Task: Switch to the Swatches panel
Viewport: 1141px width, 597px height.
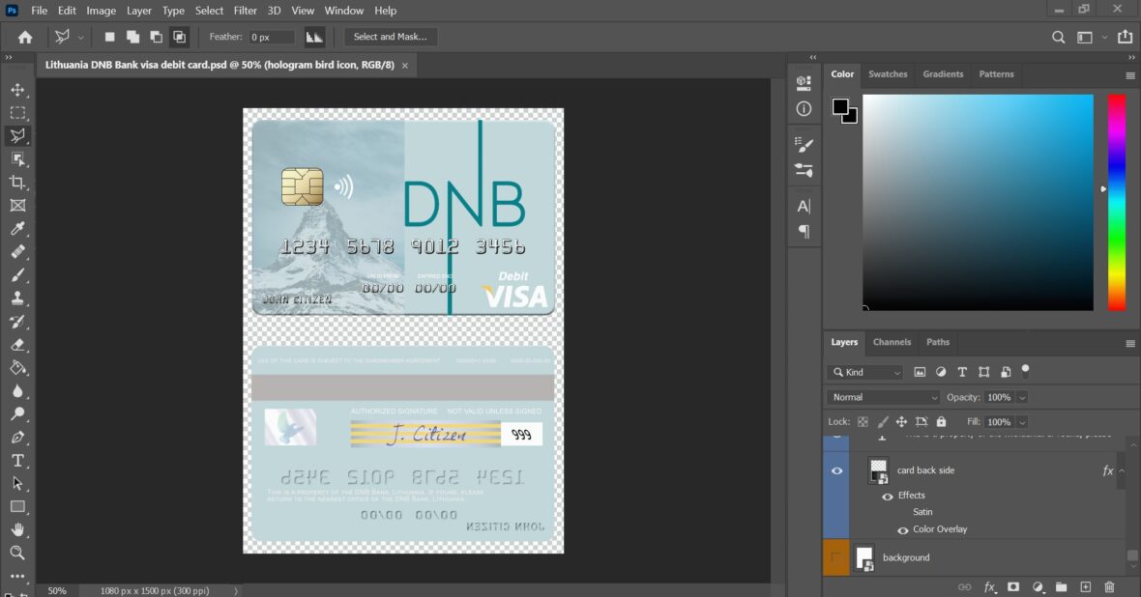Action: [x=888, y=73]
